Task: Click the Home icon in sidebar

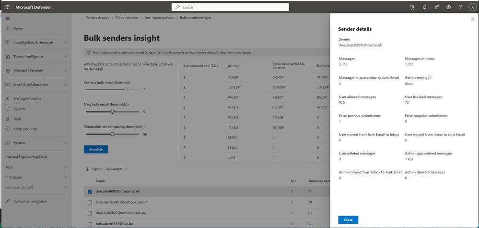Action: (8, 28)
